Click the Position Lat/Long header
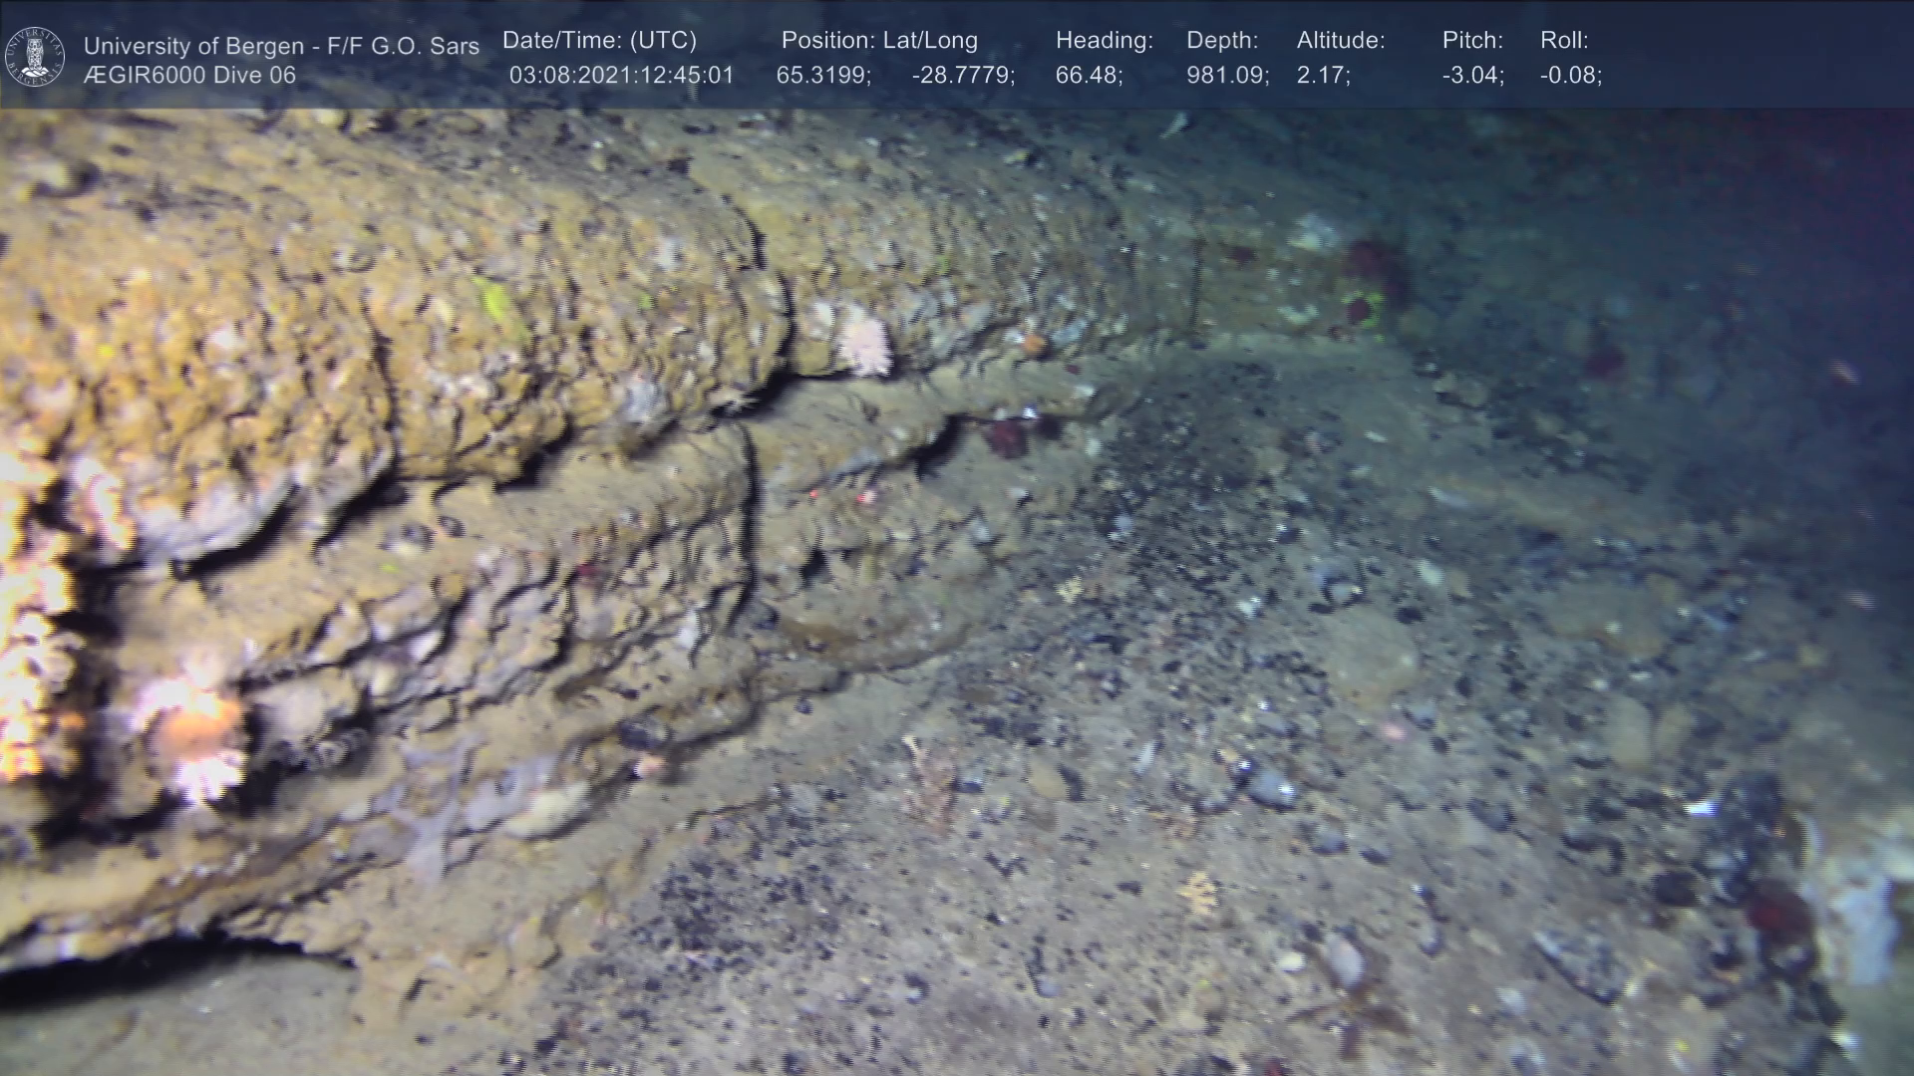Image resolution: width=1914 pixels, height=1076 pixels. tap(879, 41)
